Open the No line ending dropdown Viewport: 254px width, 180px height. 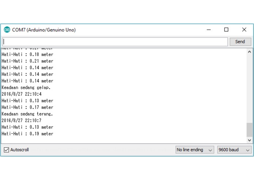point(195,150)
